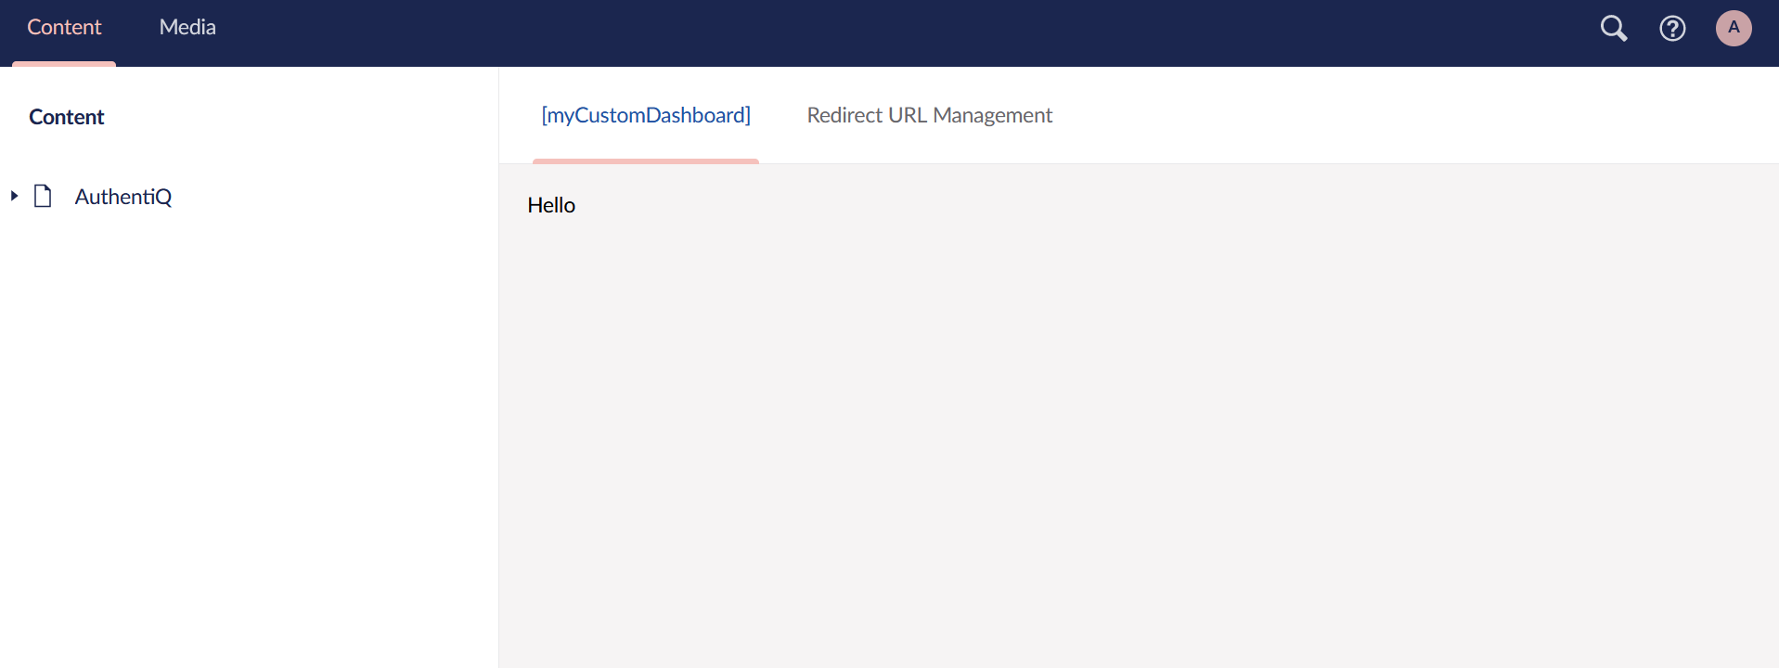Open the user avatar "A" menu
The image size is (1779, 668).
1733,28
